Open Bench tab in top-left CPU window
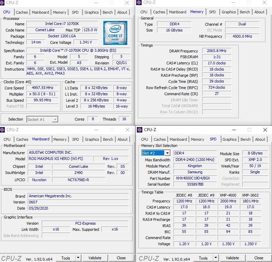This screenshot has width=272, height=262. [107, 12]
